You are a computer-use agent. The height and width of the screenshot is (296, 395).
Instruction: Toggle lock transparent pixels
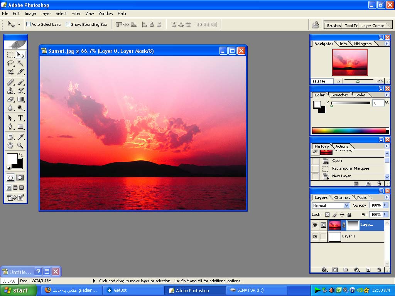[x=327, y=215]
